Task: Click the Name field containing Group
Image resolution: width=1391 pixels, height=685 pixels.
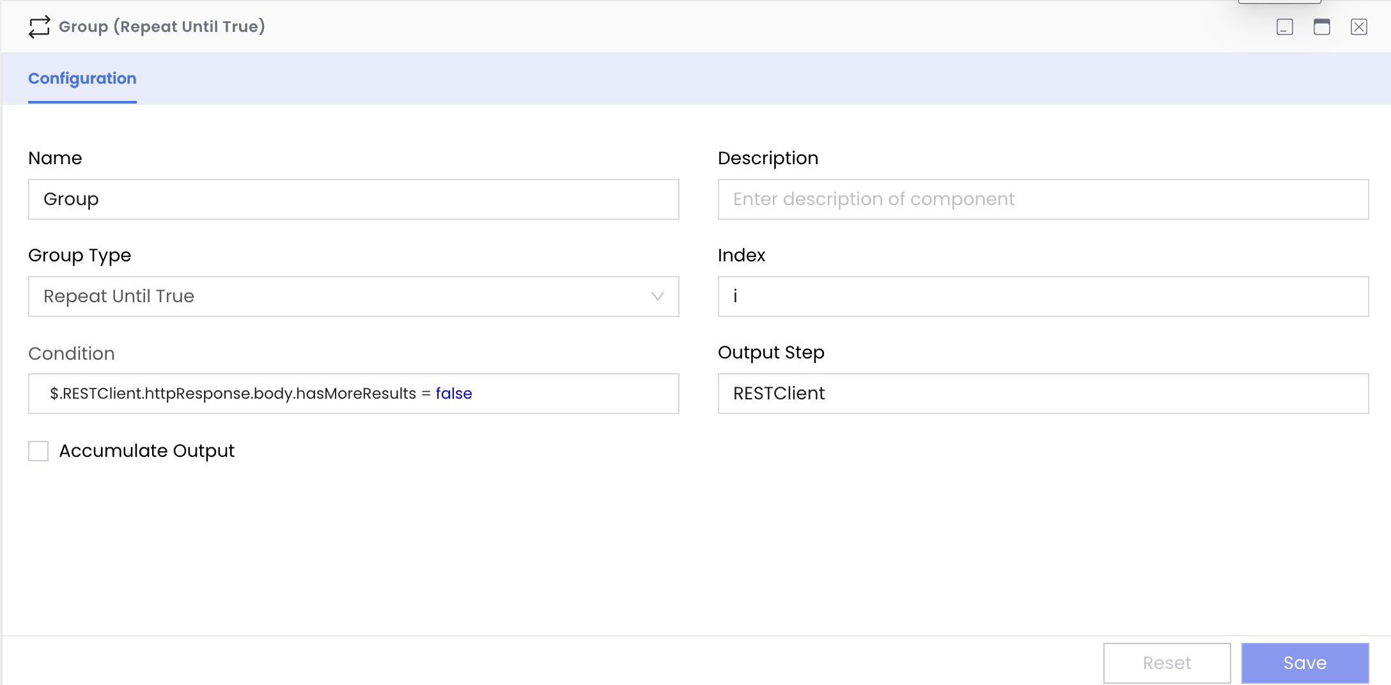Action: 353,199
